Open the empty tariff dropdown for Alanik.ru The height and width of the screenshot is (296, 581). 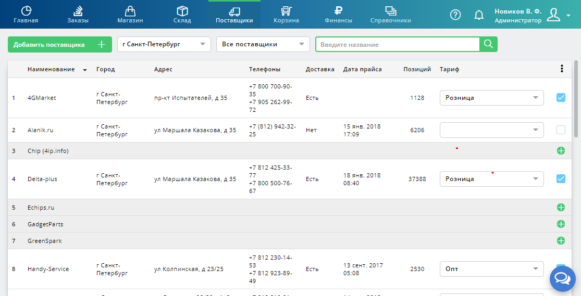point(492,130)
